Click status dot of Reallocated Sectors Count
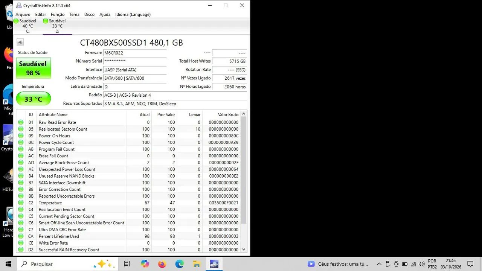This screenshot has height=271, width=482. (x=21, y=129)
